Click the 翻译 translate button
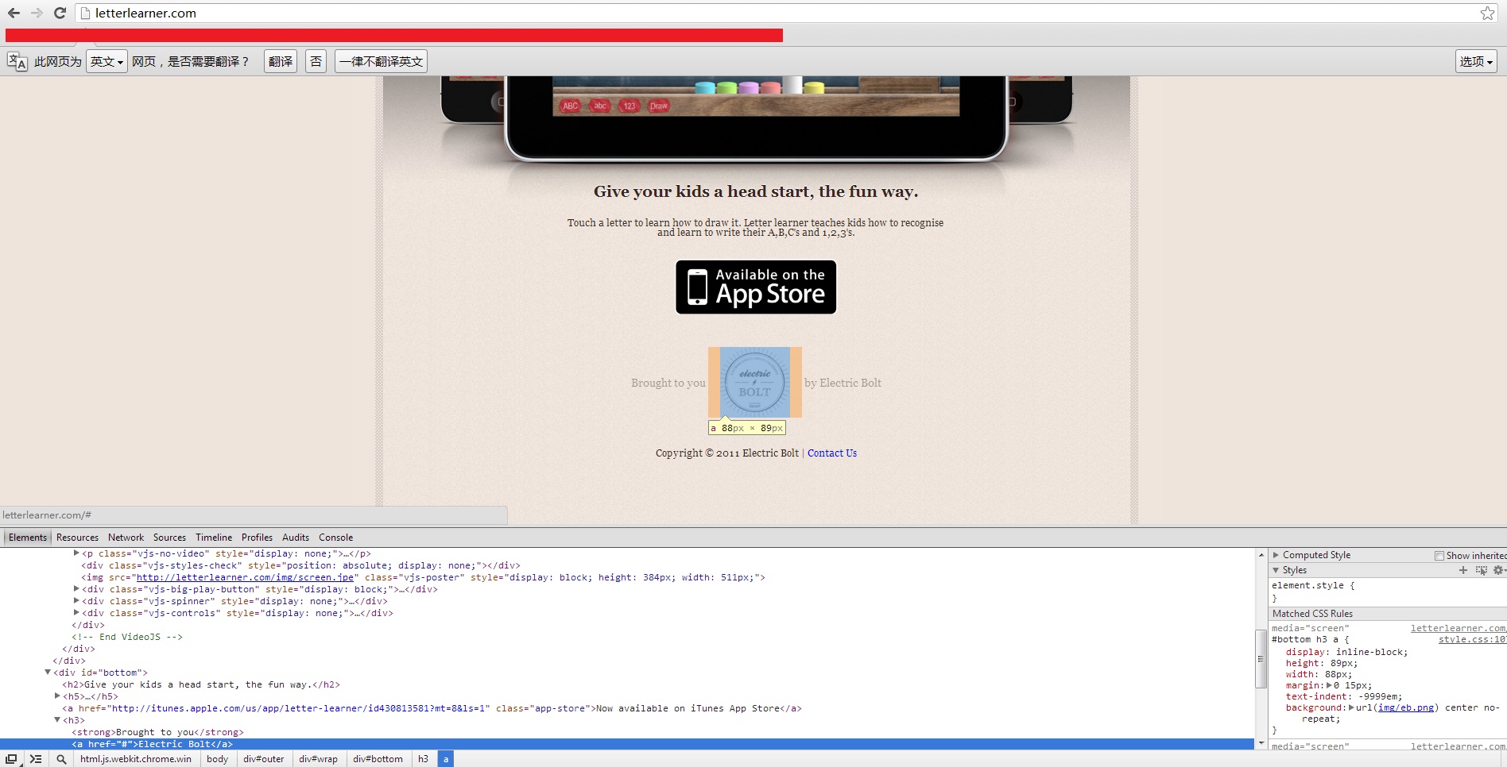This screenshot has width=1507, height=767. (x=280, y=61)
